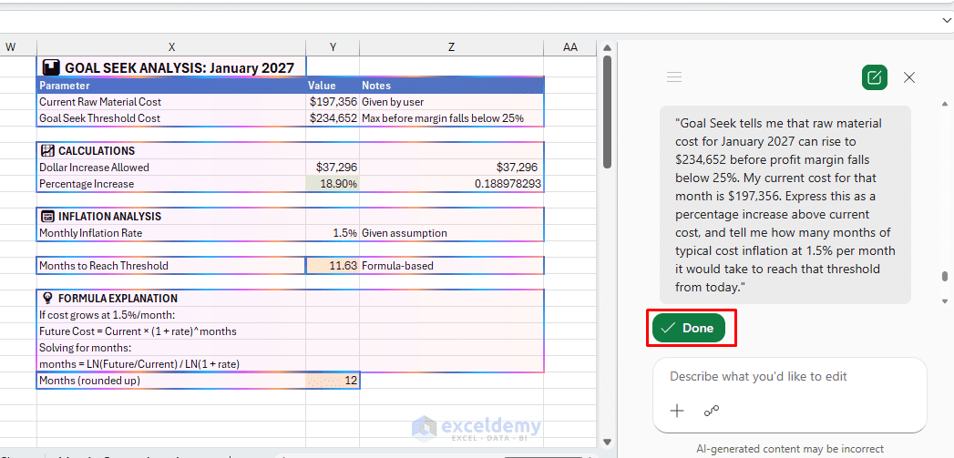
Task: Open the connectors icon beside the plus
Action: pyautogui.click(x=712, y=411)
